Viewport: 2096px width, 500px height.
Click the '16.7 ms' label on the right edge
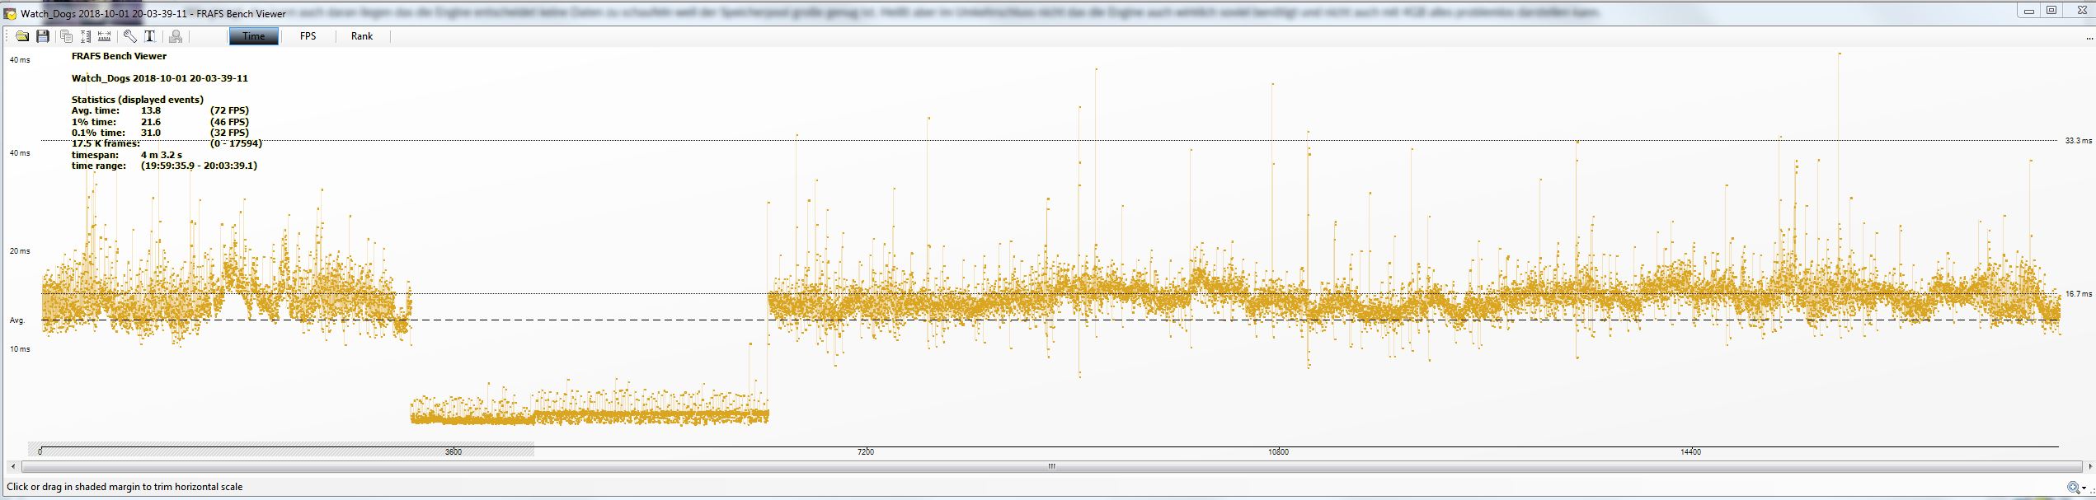[2078, 294]
